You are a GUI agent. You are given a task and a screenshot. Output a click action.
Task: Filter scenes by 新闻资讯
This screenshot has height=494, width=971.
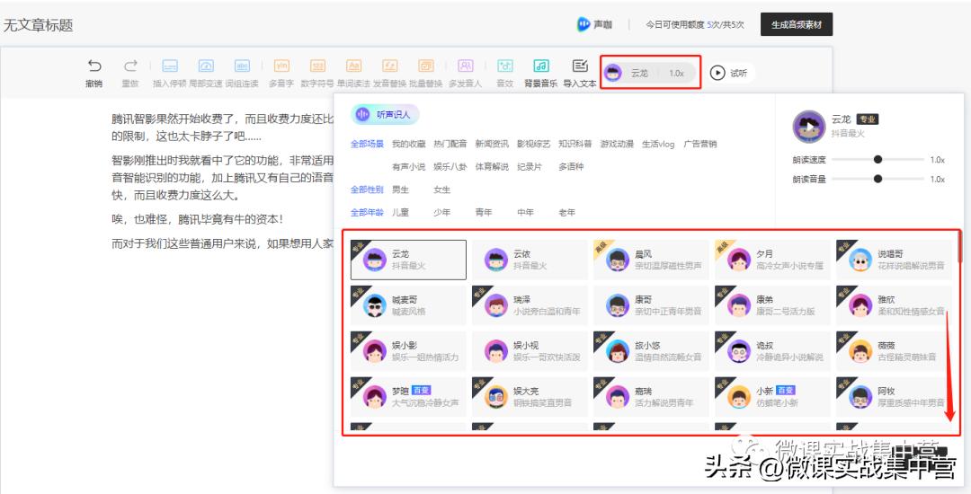tap(492, 144)
